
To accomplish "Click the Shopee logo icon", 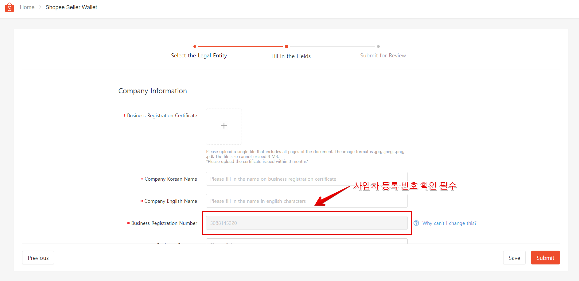I will (x=9, y=7).
